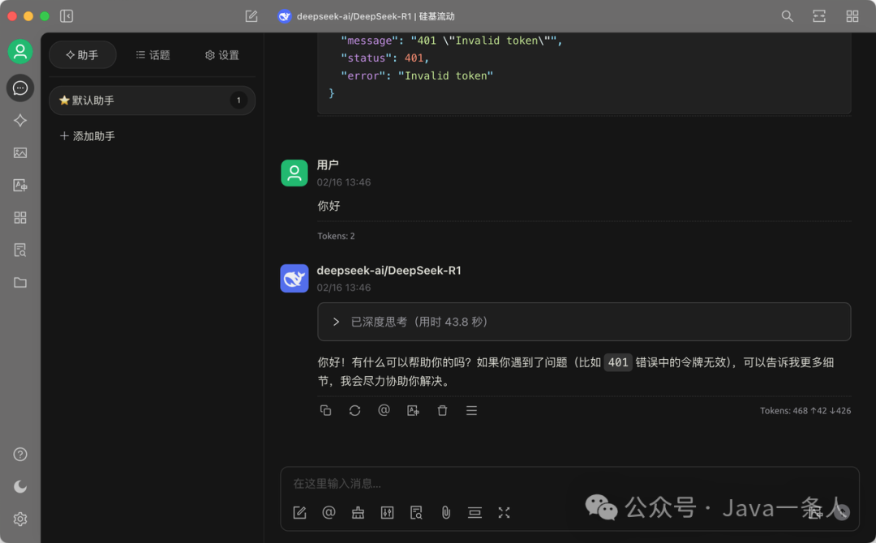The width and height of the screenshot is (876, 543).
Task: Create new topic with title bar edit icon
Action: pyautogui.click(x=251, y=16)
